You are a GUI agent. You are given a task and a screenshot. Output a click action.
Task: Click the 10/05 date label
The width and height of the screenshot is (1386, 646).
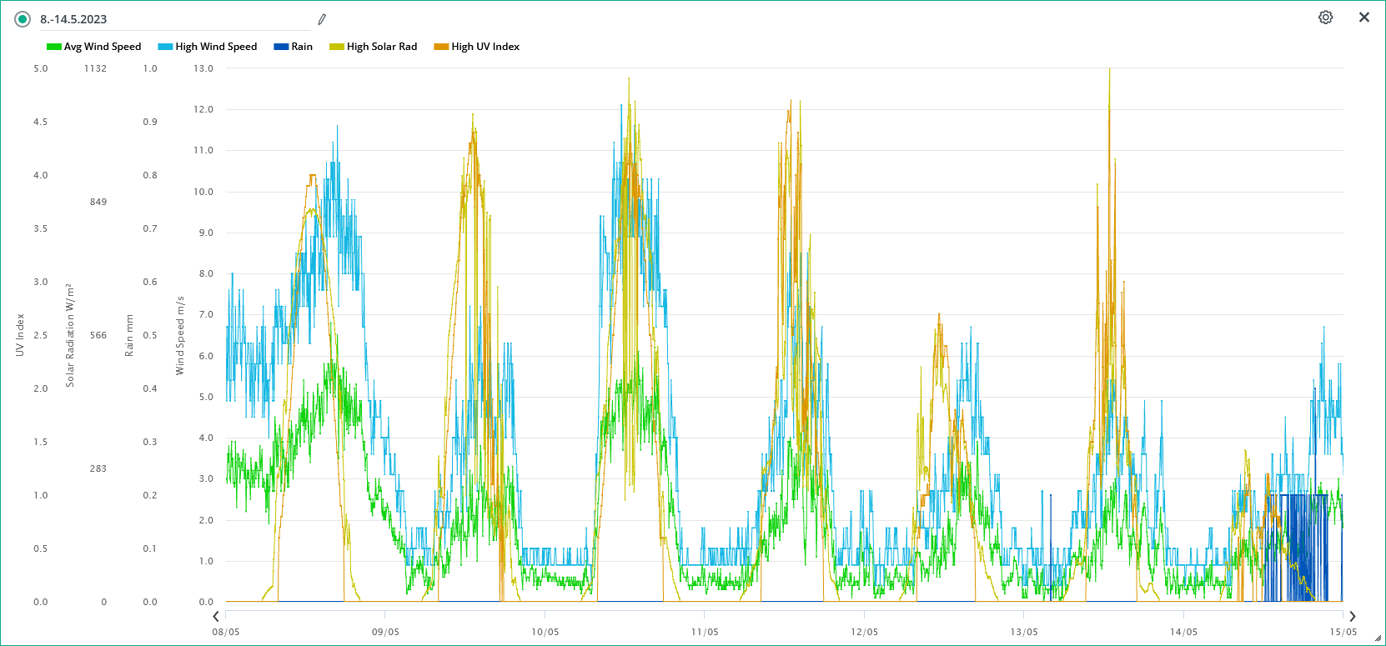pyautogui.click(x=545, y=632)
